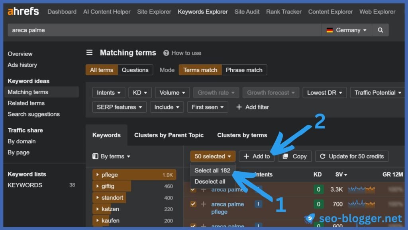Viewport: 408px width, 230px height.
Task: Open the Germany country dropdown
Action: 346,30
